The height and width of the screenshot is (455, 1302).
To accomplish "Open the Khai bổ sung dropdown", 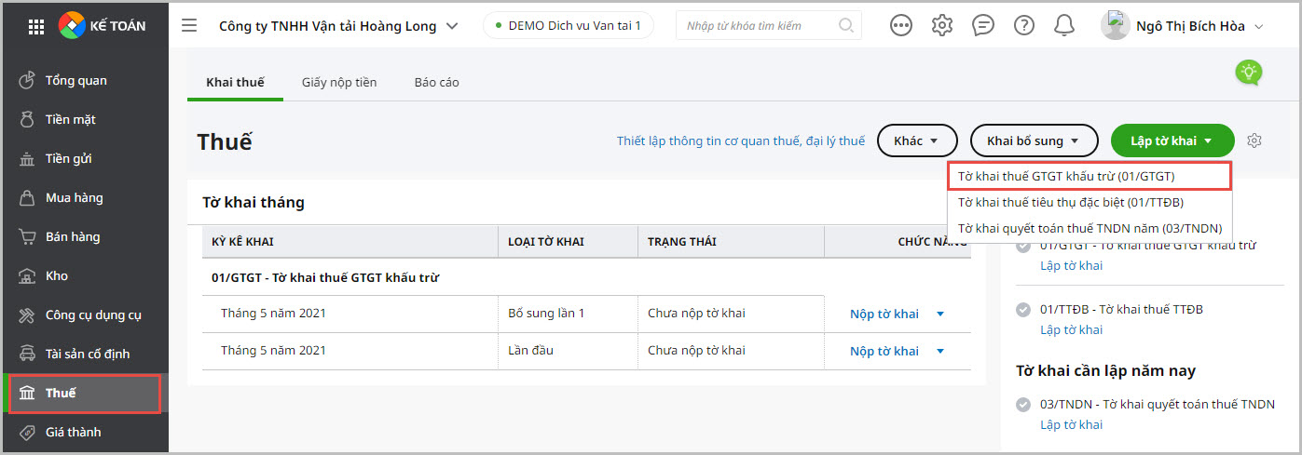I will [x=1033, y=141].
